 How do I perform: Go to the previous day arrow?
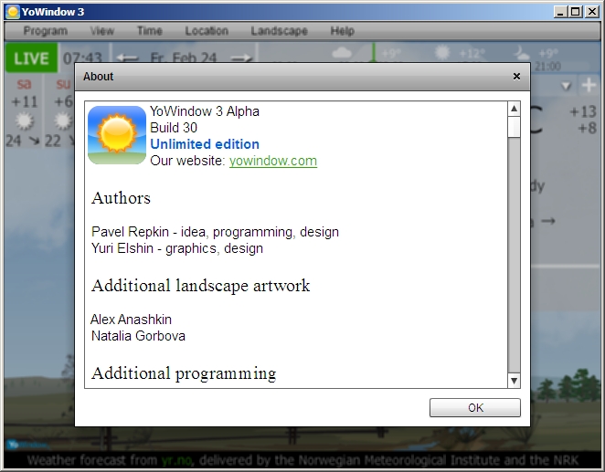click(x=127, y=58)
